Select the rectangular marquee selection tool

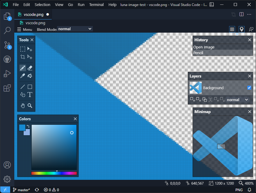pyautogui.click(x=23, y=49)
